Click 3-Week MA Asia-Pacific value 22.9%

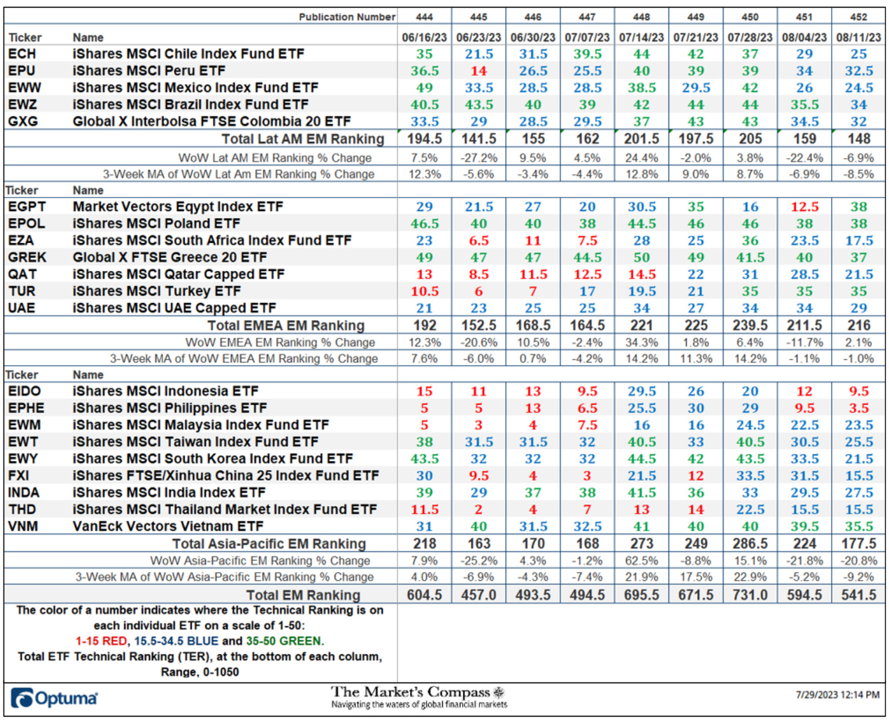750,578
